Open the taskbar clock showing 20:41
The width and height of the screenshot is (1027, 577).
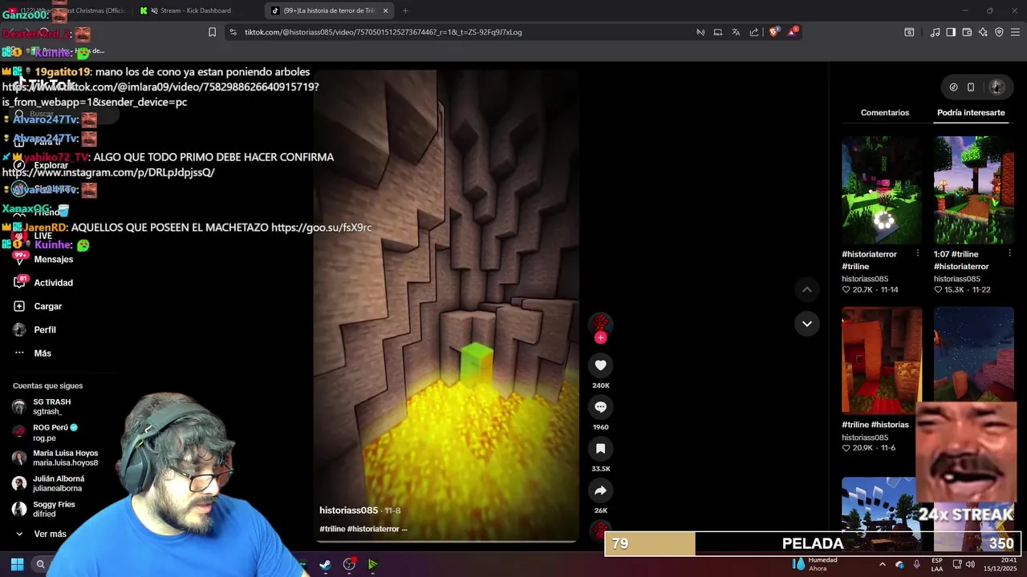coord(1002,564)
